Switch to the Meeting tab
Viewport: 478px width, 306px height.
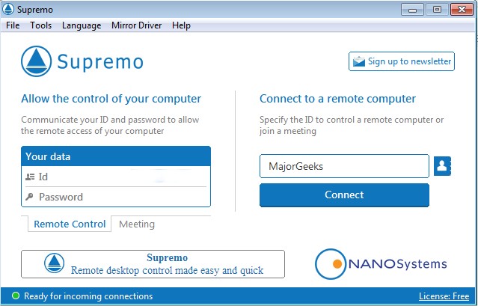point(137,224)
